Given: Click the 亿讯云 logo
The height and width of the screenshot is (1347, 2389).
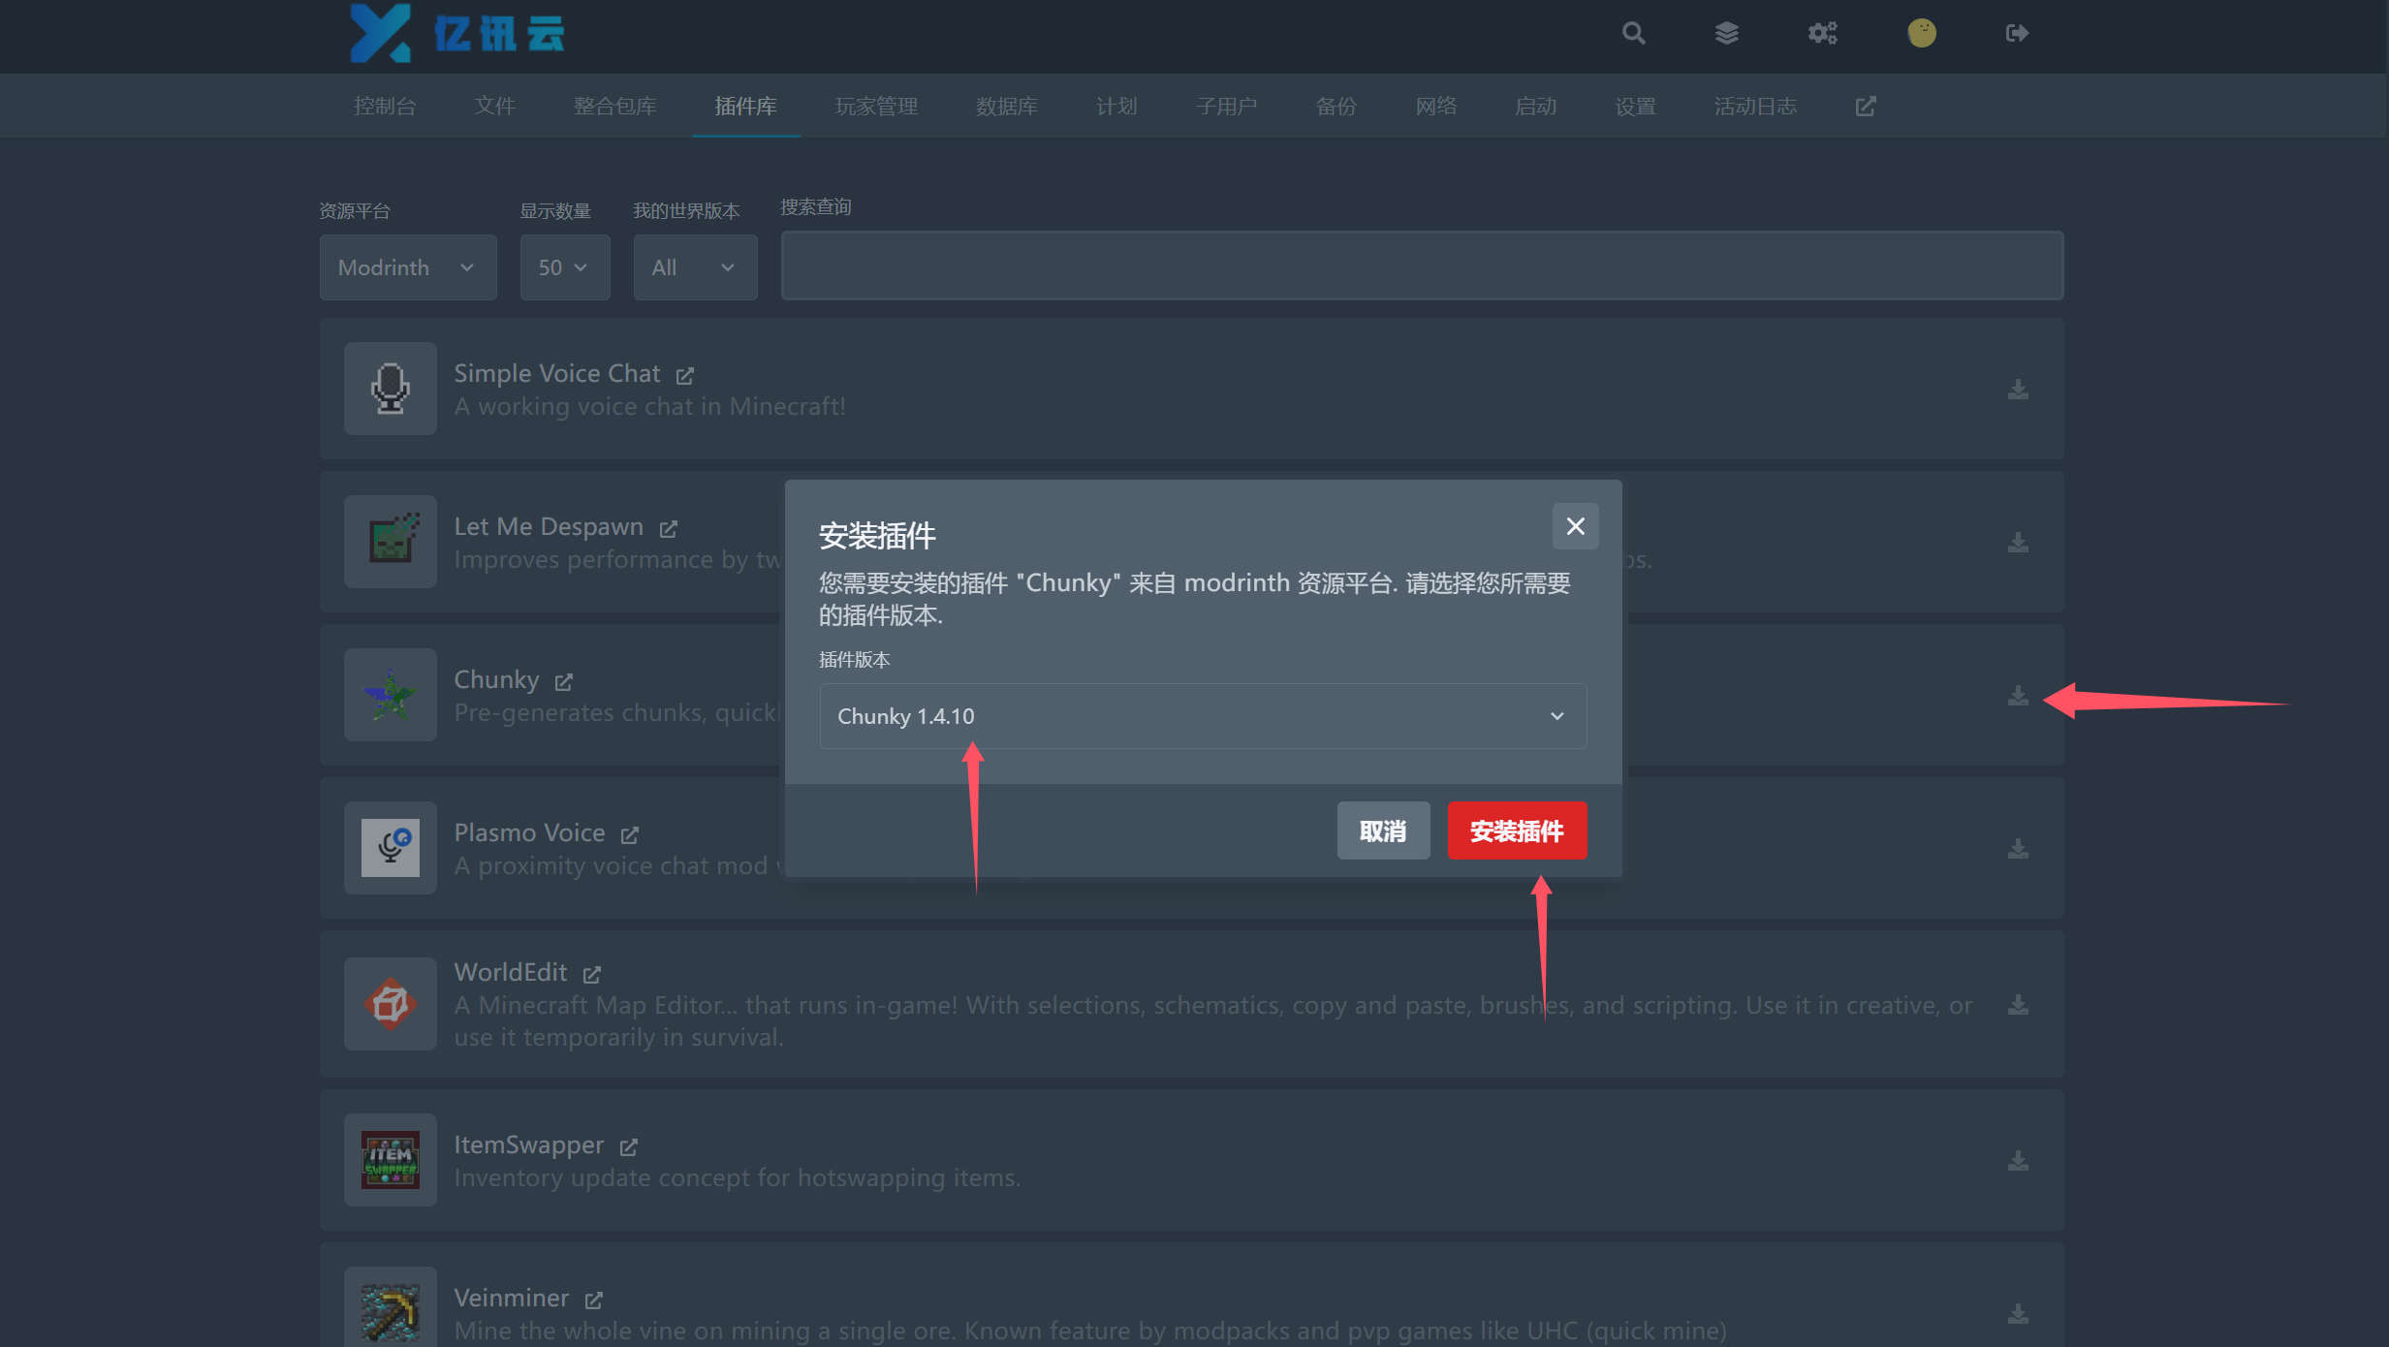Looking at the screenshot, I should (456, 33).
